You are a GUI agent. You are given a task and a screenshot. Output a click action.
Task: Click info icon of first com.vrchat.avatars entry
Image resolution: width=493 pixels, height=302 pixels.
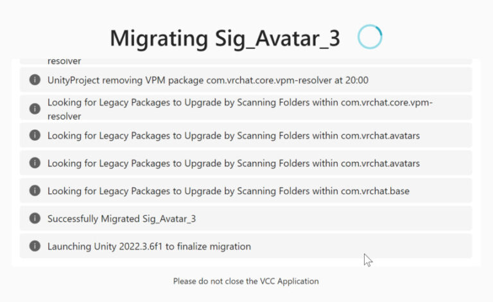click(x=35, y=136)
